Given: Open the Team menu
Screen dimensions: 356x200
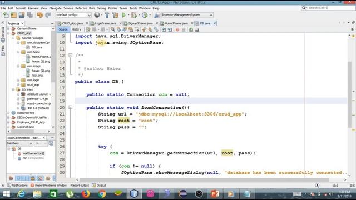Looking at the screenshot, I should point(123,8).
